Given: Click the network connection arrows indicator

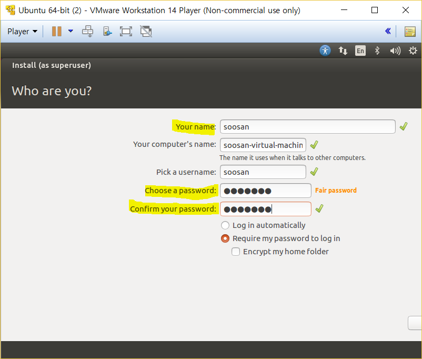Looking at the screenshot, I should [x=343, y=51].
